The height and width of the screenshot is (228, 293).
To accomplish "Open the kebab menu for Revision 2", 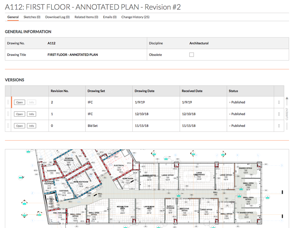I will (x=279, y=102).
